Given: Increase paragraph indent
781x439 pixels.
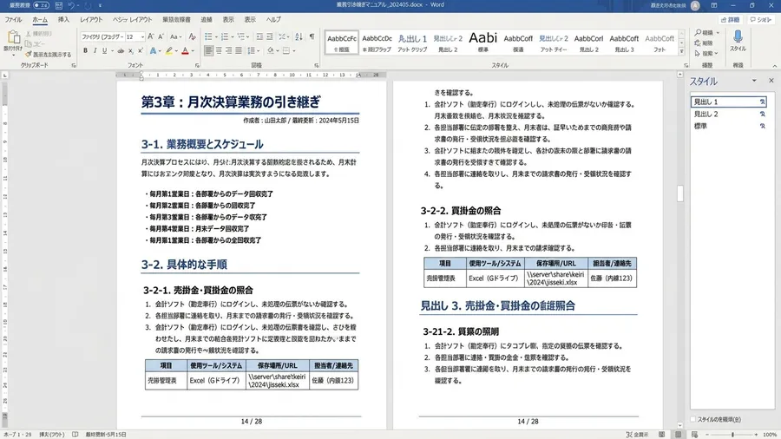Looking at the screenshot, I should [270, 36].
